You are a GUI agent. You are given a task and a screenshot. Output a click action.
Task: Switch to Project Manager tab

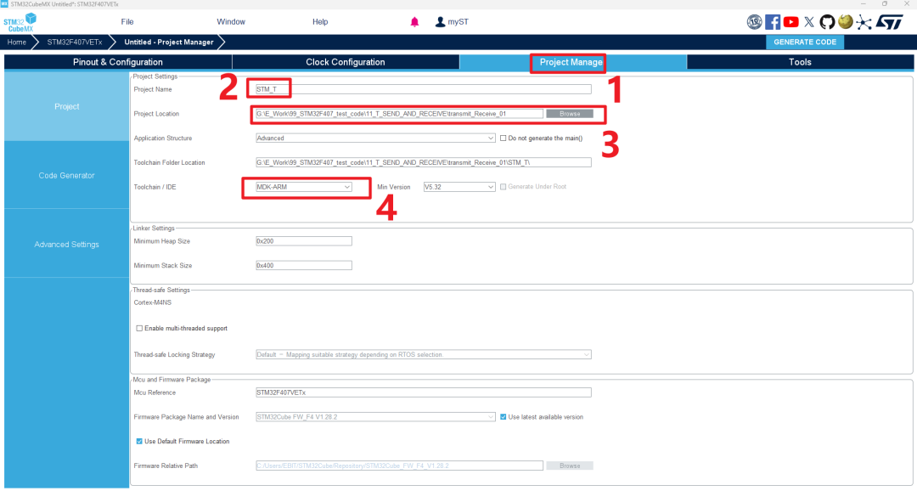[x=572, y=62]
